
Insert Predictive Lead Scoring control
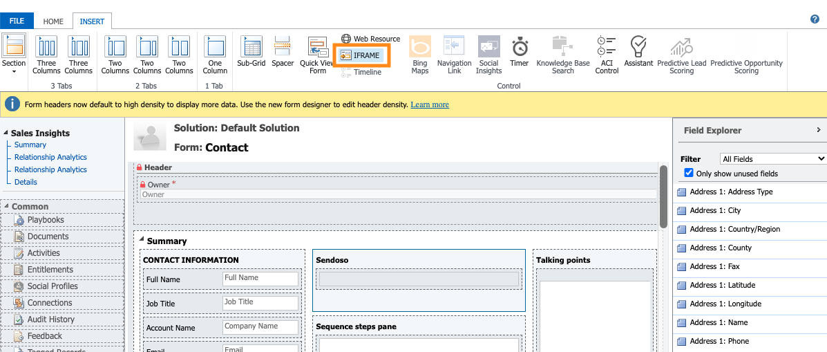click(681, 55)
